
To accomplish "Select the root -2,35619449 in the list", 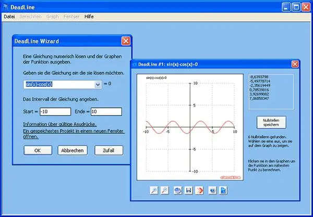I will pyautogui.click(x=259, y=86).
